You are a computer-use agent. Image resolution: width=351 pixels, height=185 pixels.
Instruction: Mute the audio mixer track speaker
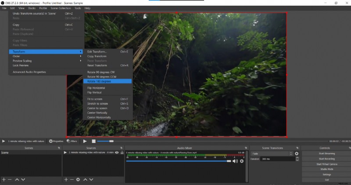(235, 161)
